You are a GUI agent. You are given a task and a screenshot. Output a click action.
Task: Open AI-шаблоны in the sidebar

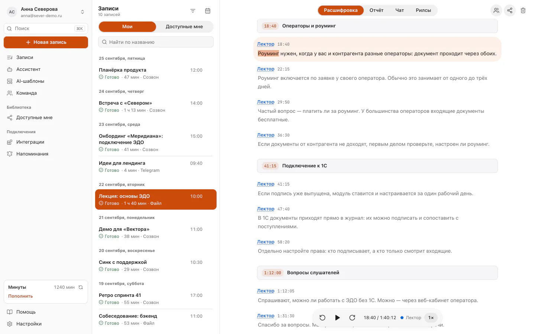(46, 81)
